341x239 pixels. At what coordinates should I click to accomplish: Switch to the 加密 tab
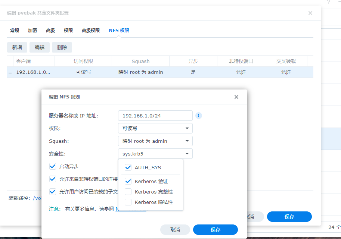tap(32, 31)
